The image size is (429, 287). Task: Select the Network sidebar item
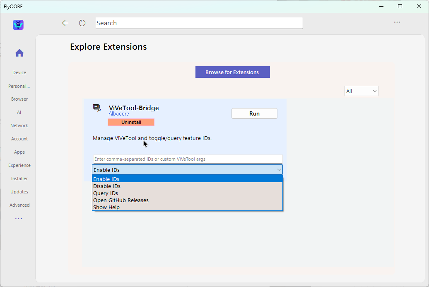[x=19, y=125]
